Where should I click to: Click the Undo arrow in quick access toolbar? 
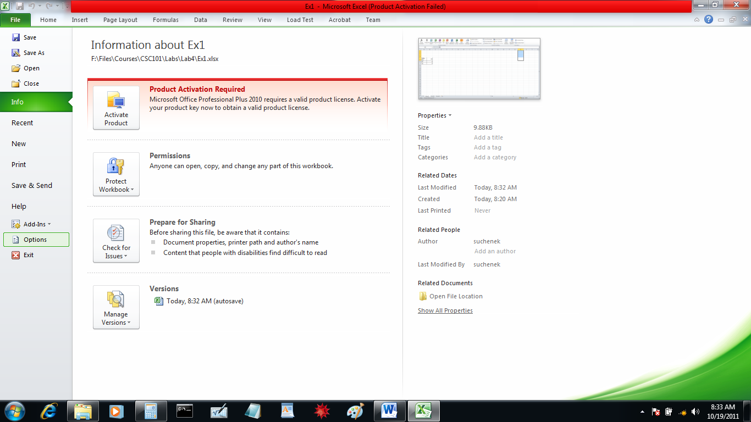point(32,7)
